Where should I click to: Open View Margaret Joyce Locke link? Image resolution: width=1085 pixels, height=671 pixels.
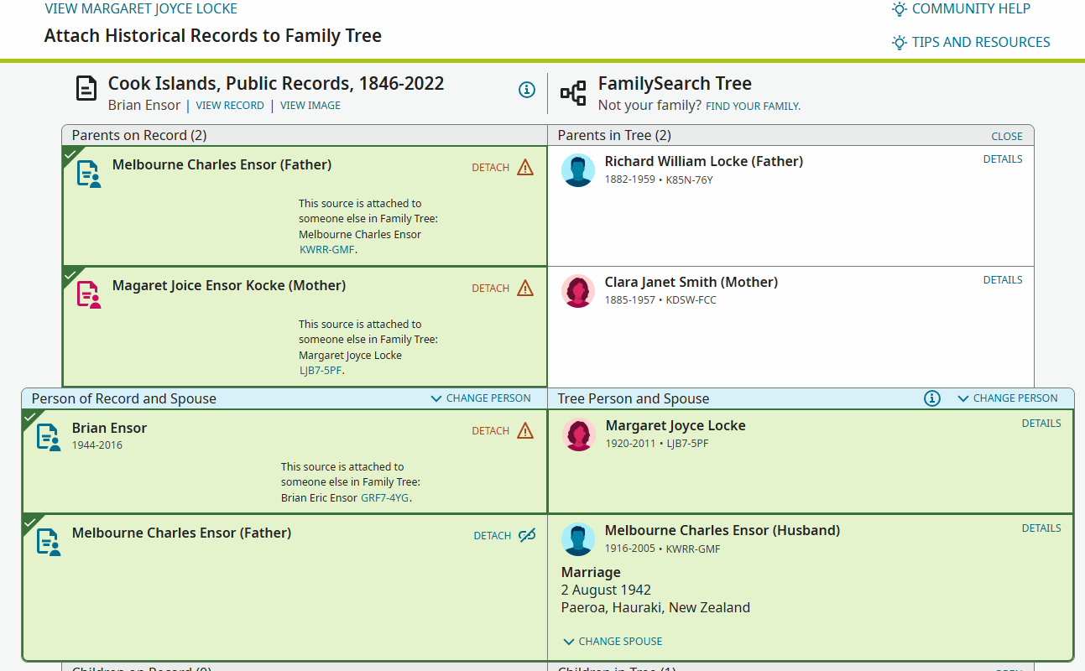141,9
